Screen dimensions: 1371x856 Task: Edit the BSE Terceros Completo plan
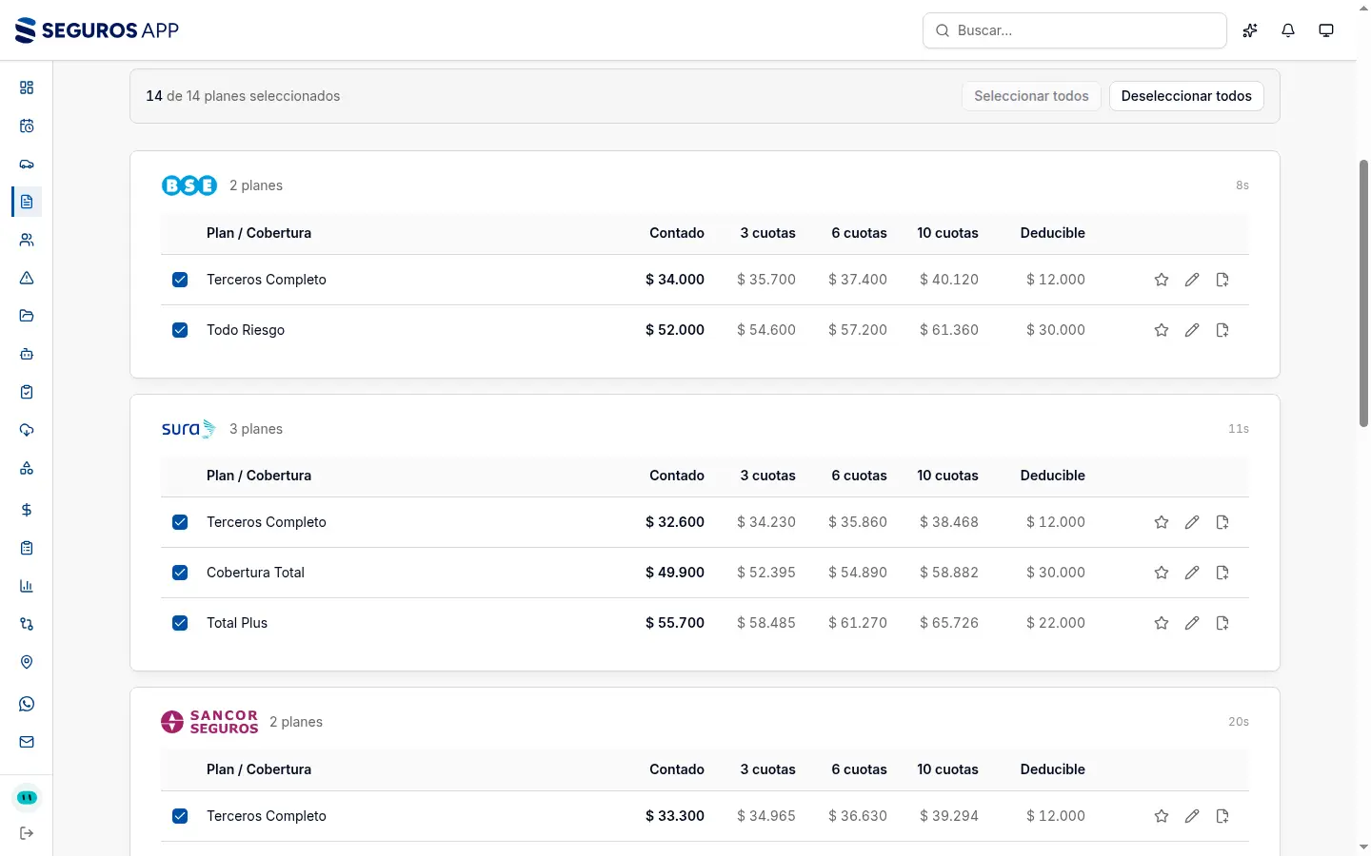click(x=1192, y=280)
